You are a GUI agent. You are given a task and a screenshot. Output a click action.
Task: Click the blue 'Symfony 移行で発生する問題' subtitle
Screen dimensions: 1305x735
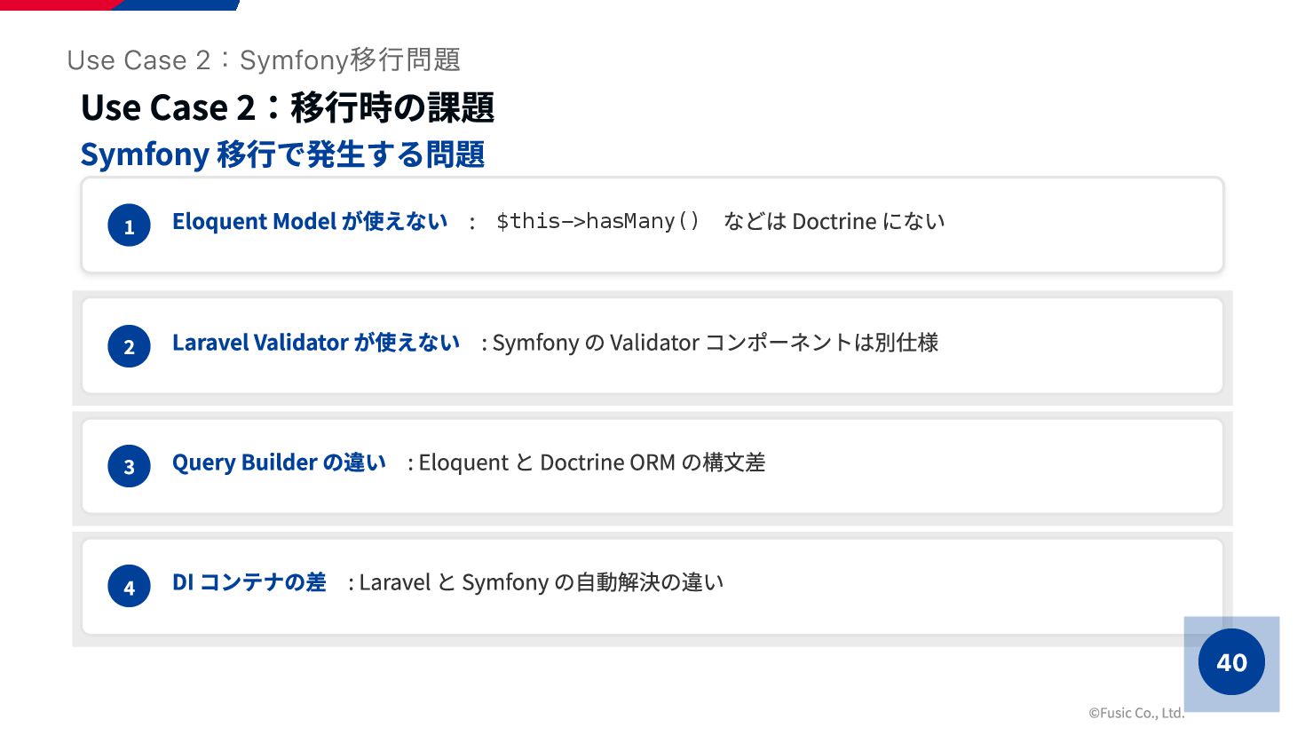click(282, 154)
